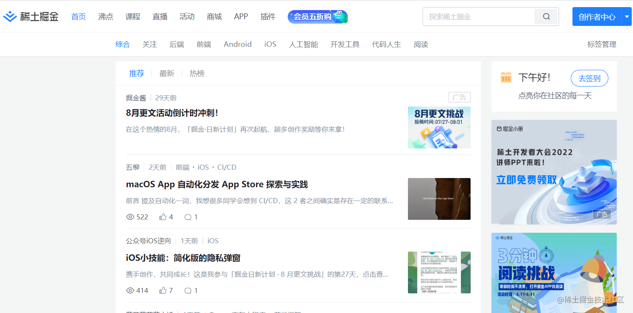Screen dimensions: 633x313
Task: Like the macOS App article via thumbs-up
Action: pos(163,217)
